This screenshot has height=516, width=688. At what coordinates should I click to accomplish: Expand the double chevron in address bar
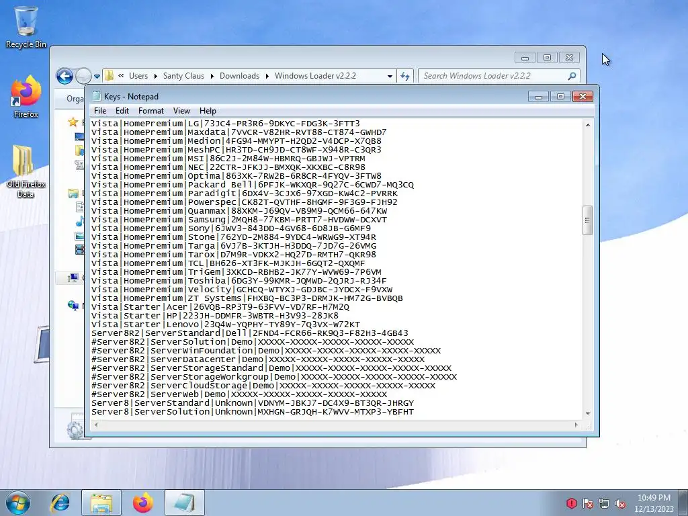tap(121, 76)
